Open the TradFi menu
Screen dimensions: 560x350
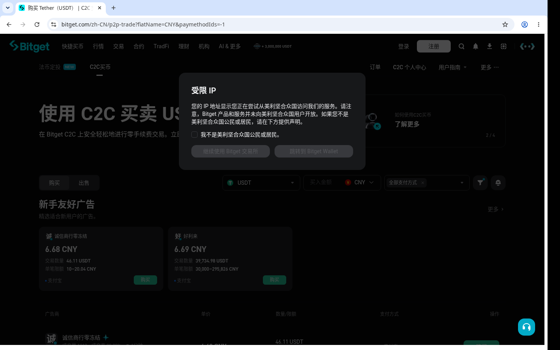tap(161, 46)
